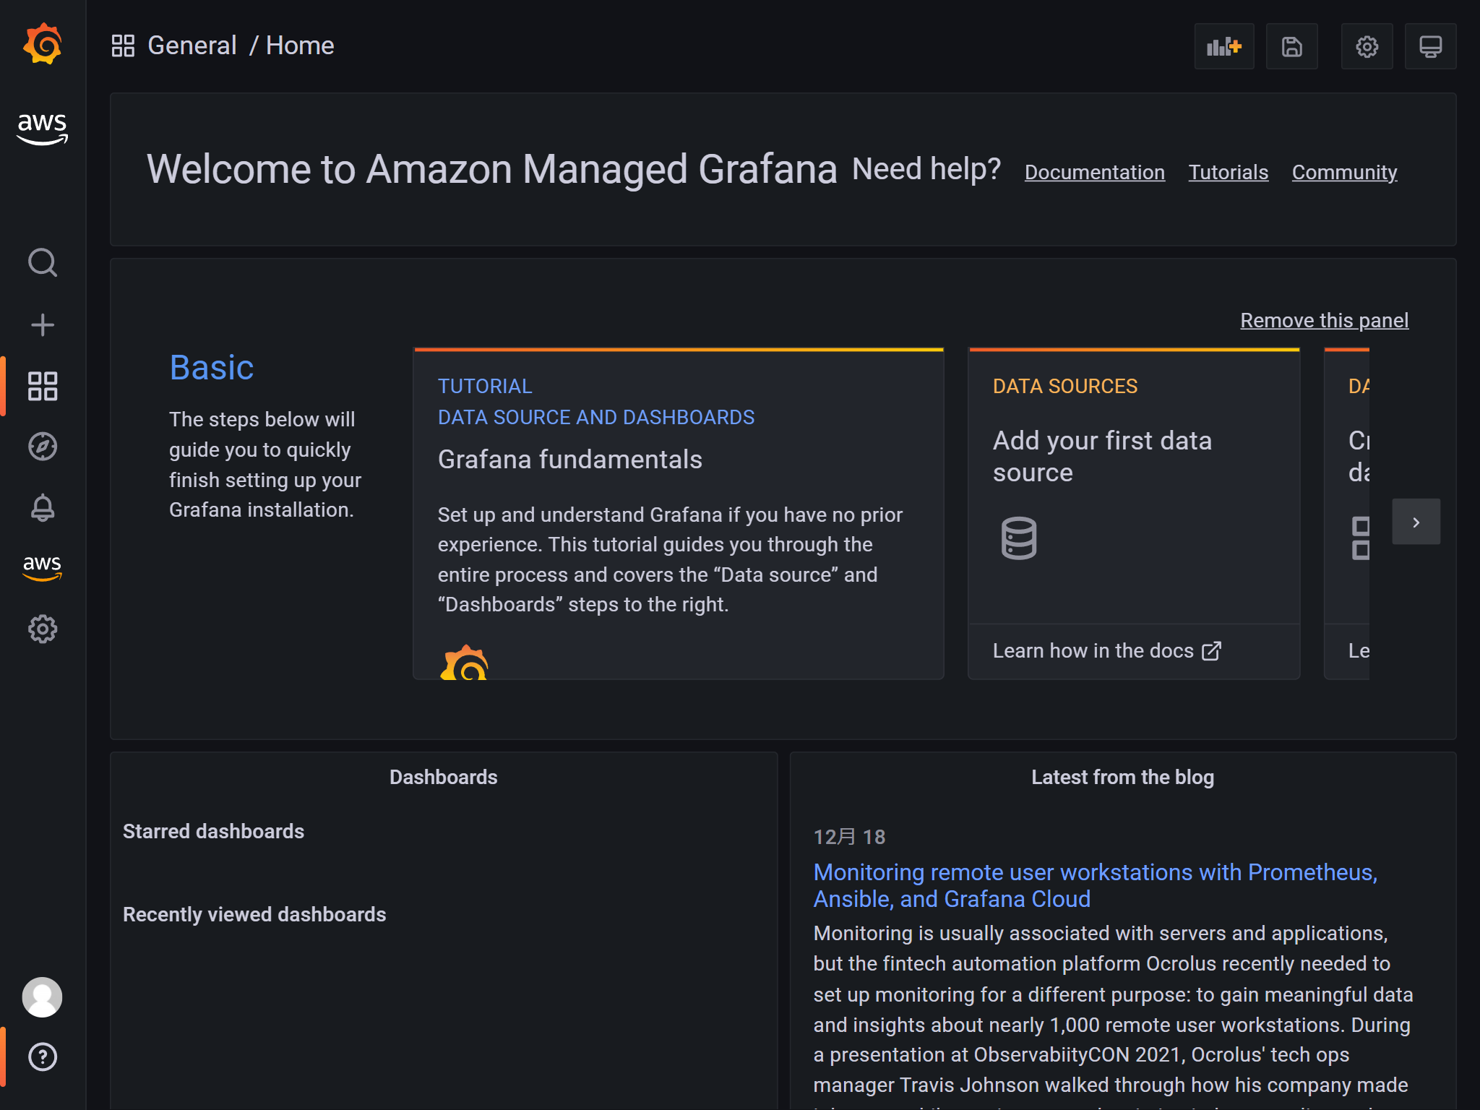
Task: Select General in the breadcrumb
Action: click(192, 45)
